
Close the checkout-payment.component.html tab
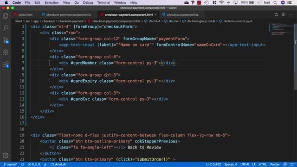tap(155, 14)
